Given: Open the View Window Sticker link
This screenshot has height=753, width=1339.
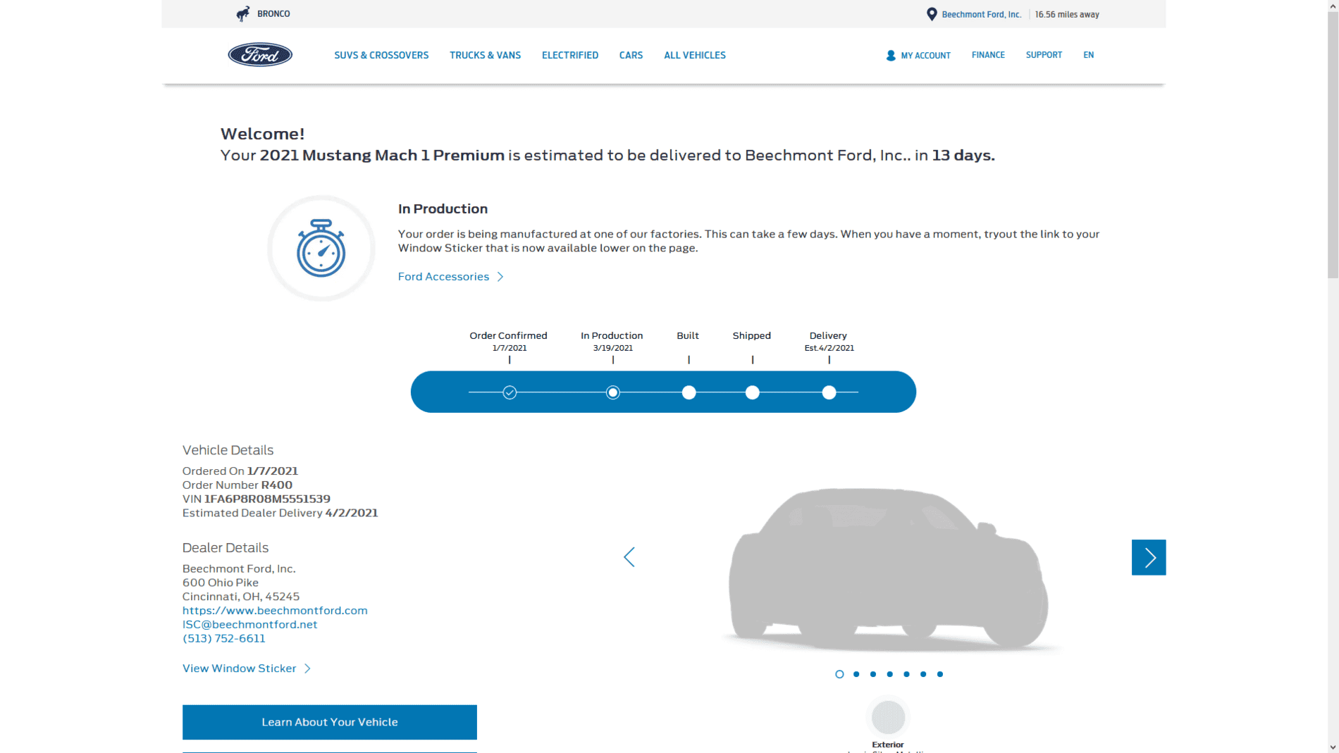Looking at the screenshot, I should tap(239, 668).
